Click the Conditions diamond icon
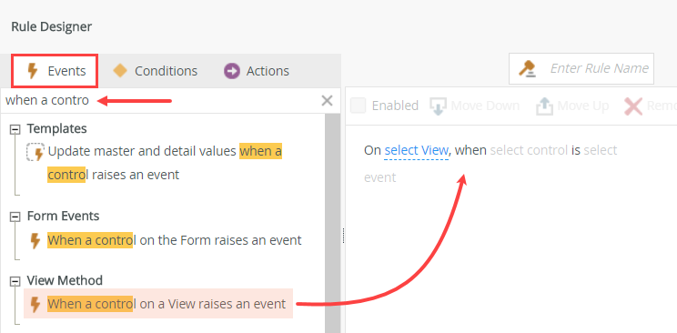This screenshot has height=333, width=677. [x=120, y=70]
